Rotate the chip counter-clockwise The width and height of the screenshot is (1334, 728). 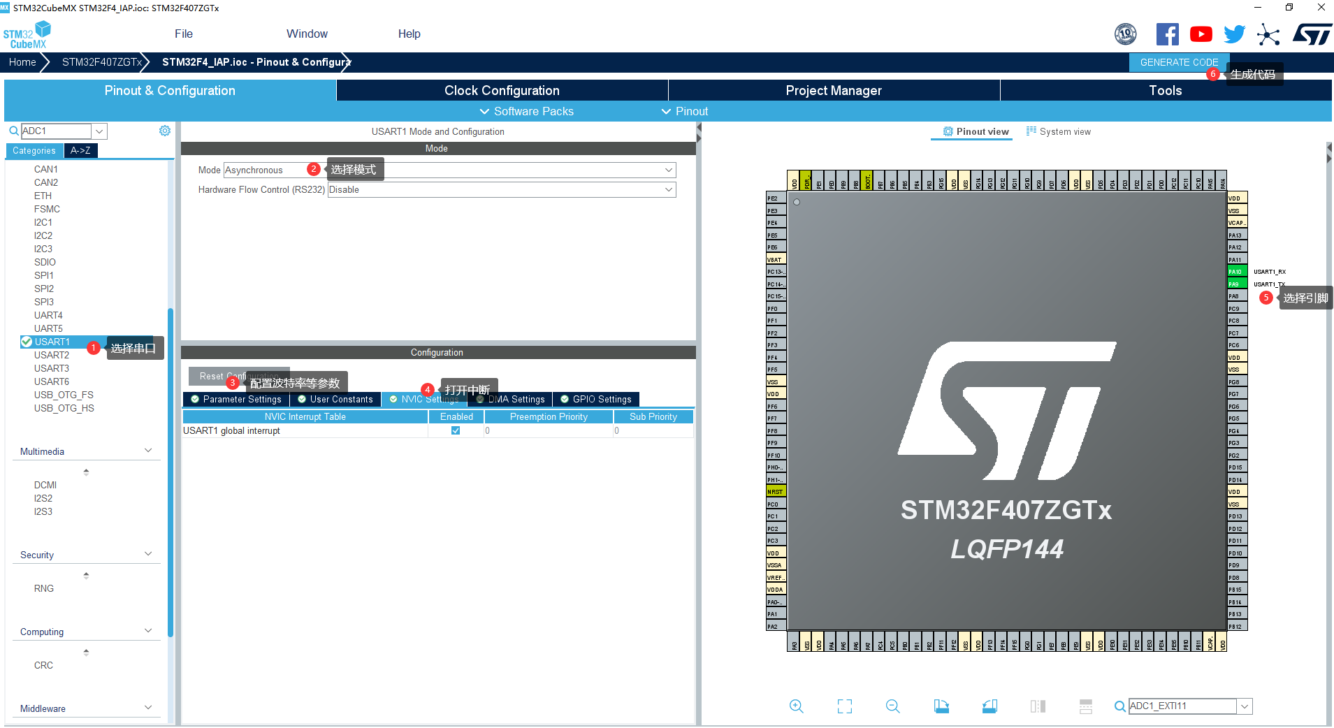989,706
